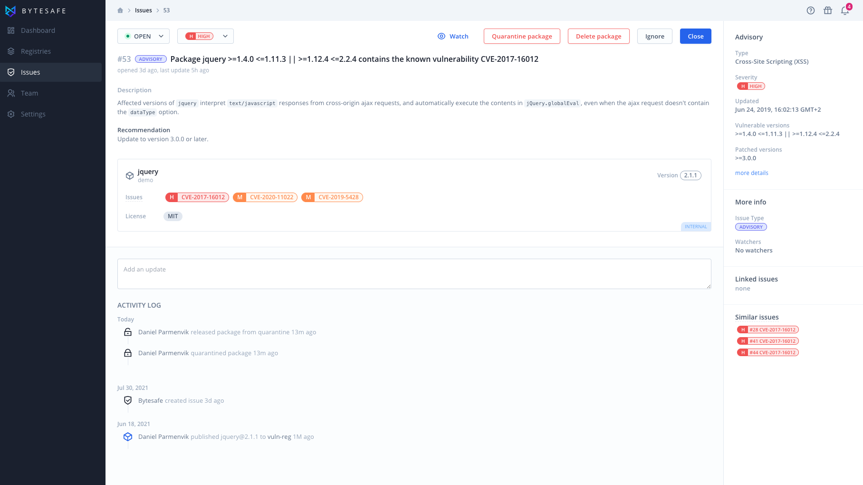The height and width of the screenshot is (485, 863).
Task: Open Settings in the sidebar
Action: [51, 114]
